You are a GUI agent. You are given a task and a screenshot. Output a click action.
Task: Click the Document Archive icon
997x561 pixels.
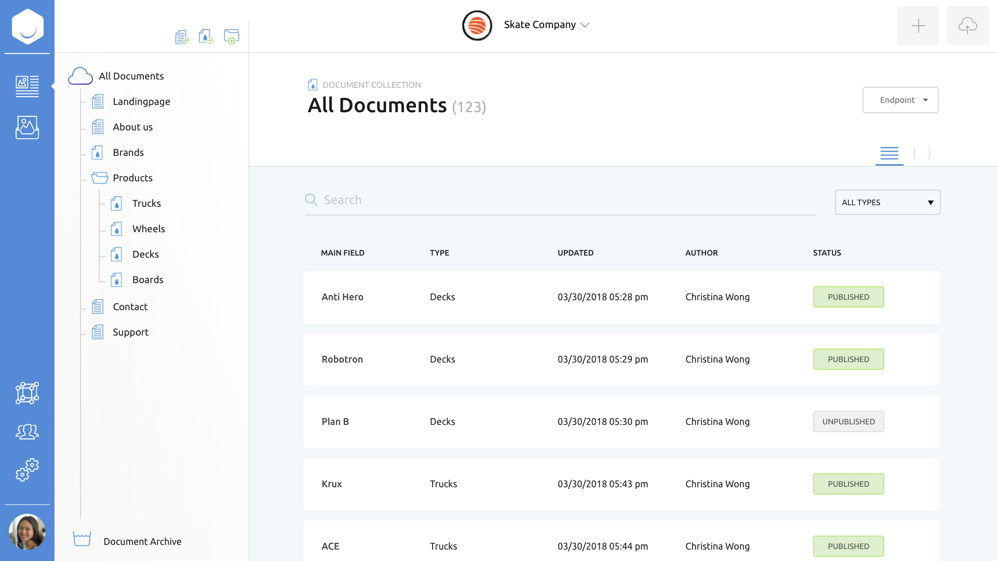click(81, 540)
